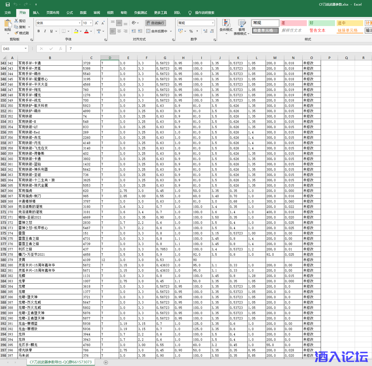Apply the yellow fill color bucket
Screen dimensions: 372x366
tap(76, 31)
